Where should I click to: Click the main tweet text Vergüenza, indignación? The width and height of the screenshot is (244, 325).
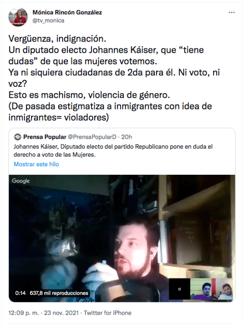pos(57,39)
